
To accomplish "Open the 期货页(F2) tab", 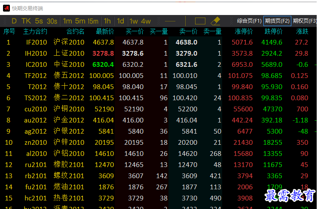I will 277,21.
